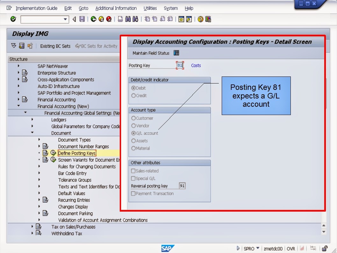Click the Find Next icon
Viewport: 337px width, 253px height.
135,19
